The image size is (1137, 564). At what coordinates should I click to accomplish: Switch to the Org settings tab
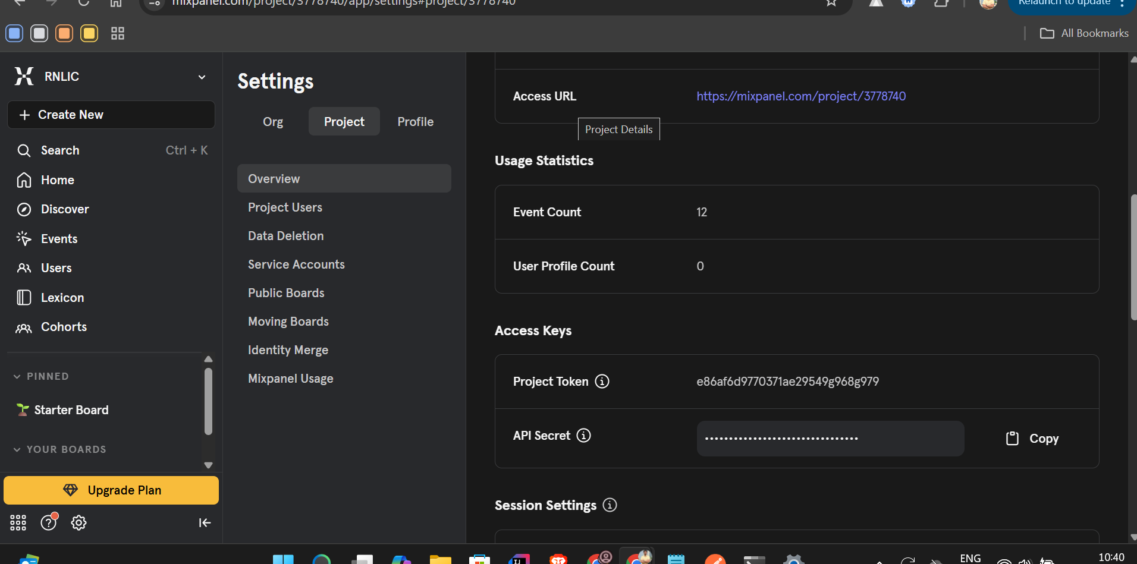(x=273, y=122)
